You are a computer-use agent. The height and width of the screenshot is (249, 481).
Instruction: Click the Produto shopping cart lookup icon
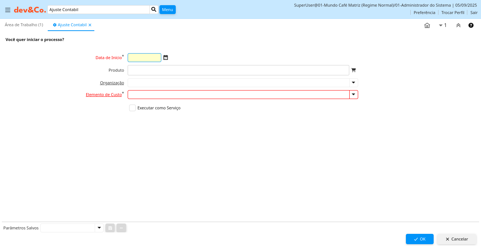click(x=353, y=70)
